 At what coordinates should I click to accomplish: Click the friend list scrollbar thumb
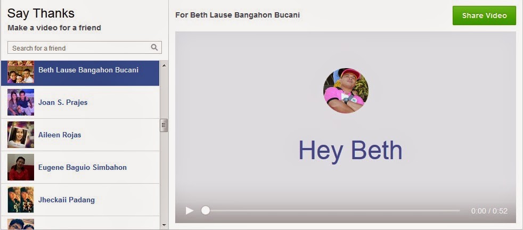pos(164,125)
